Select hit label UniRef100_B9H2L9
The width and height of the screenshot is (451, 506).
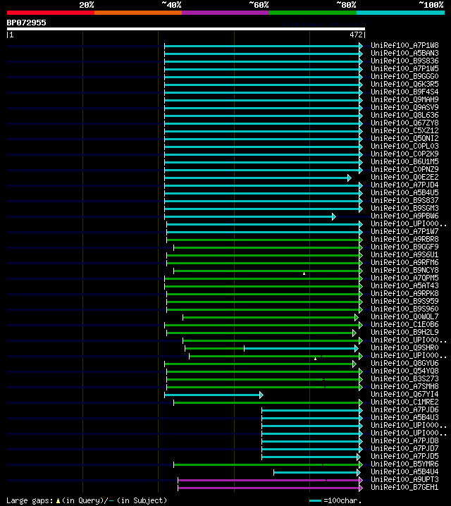pos(404,332)
